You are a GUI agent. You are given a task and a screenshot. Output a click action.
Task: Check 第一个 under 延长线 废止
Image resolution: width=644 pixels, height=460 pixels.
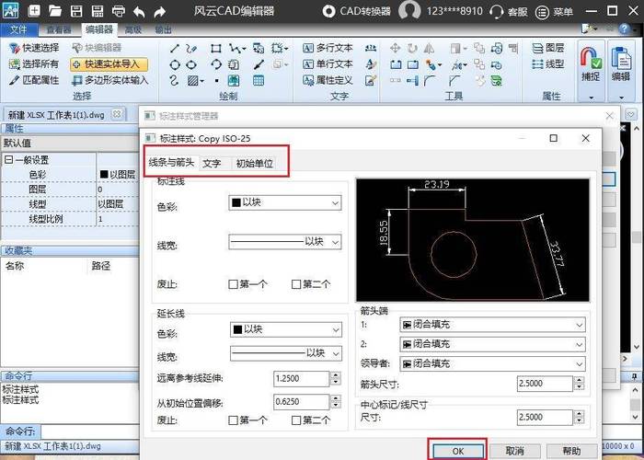pyautogui.click(x=234, y=420)
